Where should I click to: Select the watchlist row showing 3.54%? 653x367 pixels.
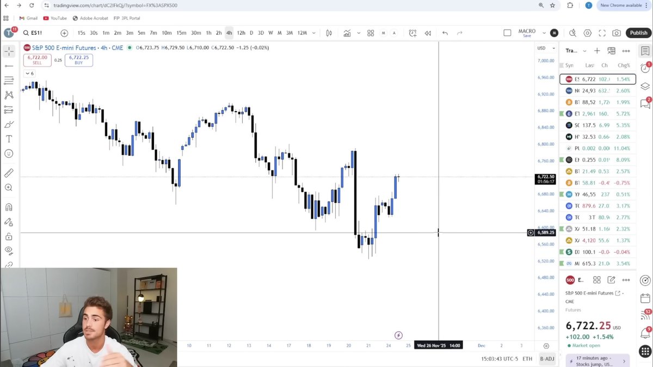tap(597, 264)
